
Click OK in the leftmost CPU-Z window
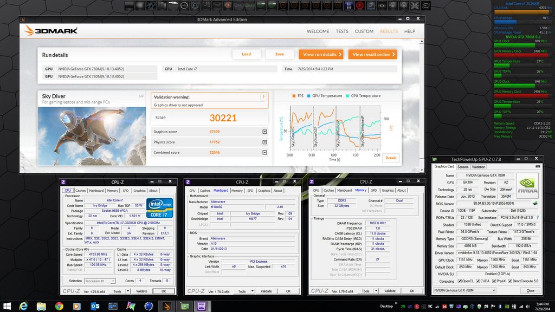(164, 291)
